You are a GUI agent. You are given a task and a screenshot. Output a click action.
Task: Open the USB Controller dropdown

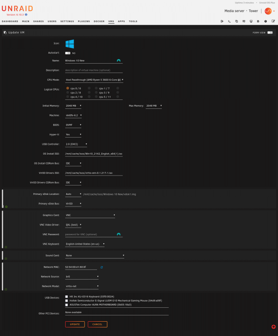(76, 144)
